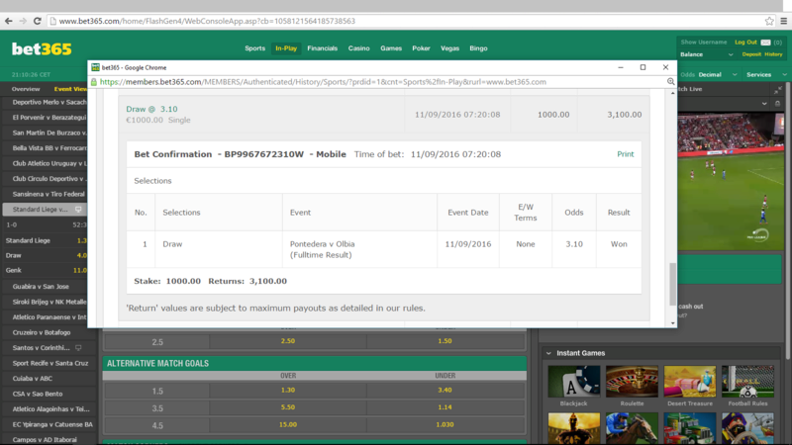The height and width of the screenshot is (445, 792).
Task: Open the horse racing instant game thumbnail
Action: coord(632,428)
